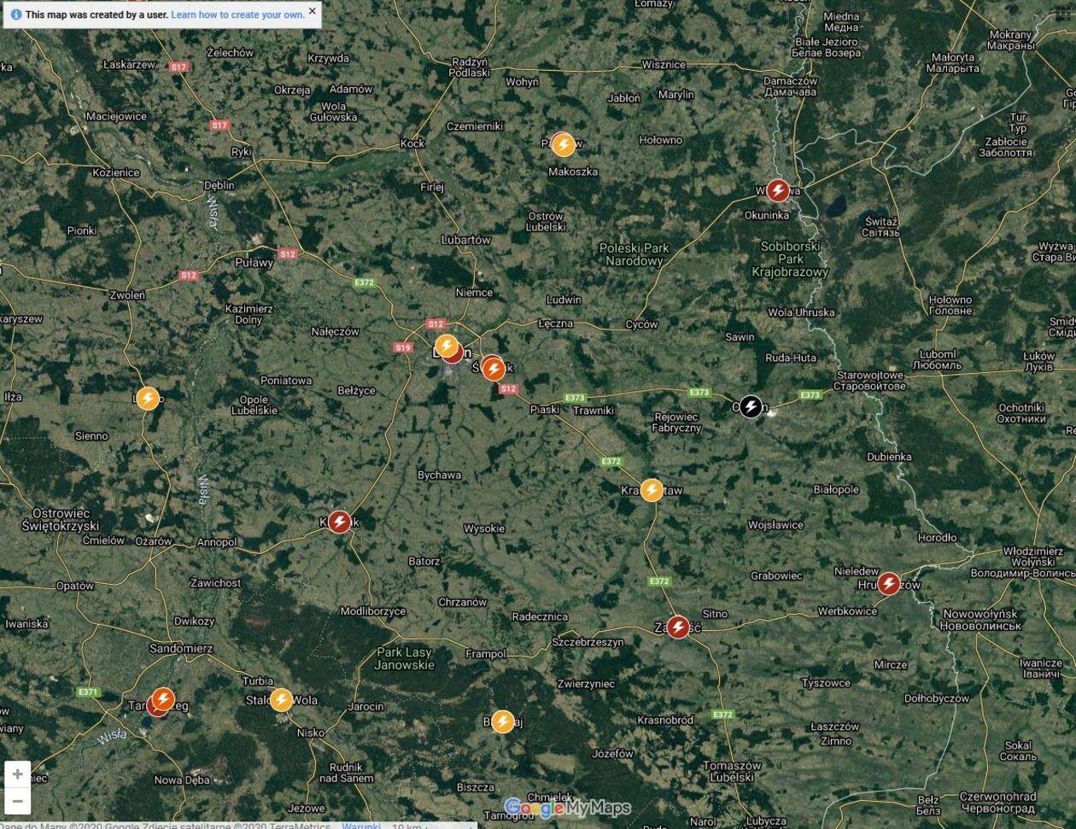Dismiss the user-created map notice
The image size is (1076, 829).
tap(312, 12)
